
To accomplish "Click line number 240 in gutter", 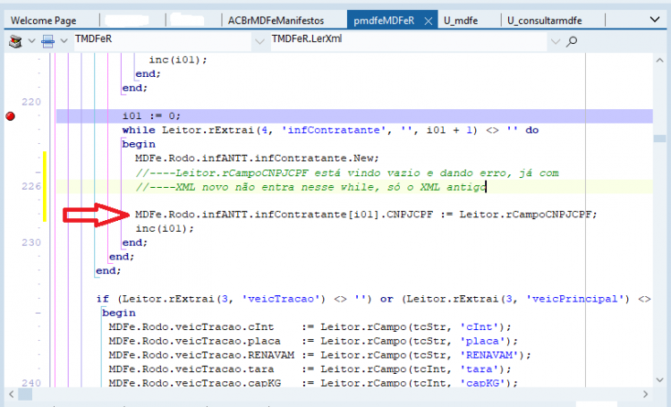I will (x=31, y=383).
